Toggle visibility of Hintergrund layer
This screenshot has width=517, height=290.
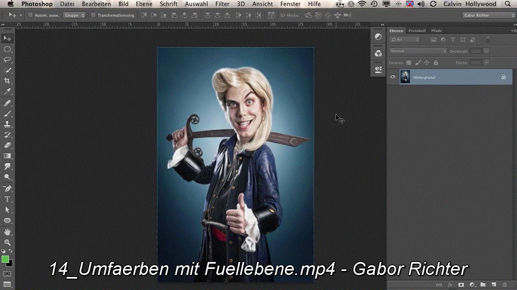393,77
